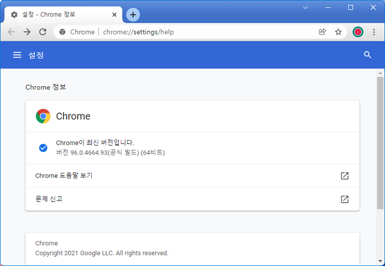385x266 pixels.
Task: Open the profile avatar menu
Action: pyautogui.click(x=358, y=32)
